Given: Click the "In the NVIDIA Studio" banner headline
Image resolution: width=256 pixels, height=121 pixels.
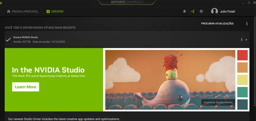Looking at the screenshot, I should coord(48,70).
